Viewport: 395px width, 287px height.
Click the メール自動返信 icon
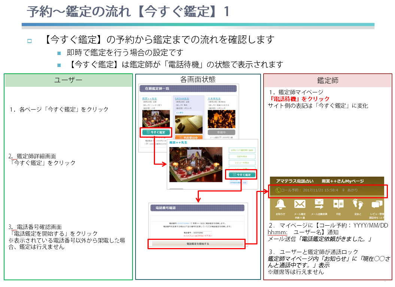point(319,204)
